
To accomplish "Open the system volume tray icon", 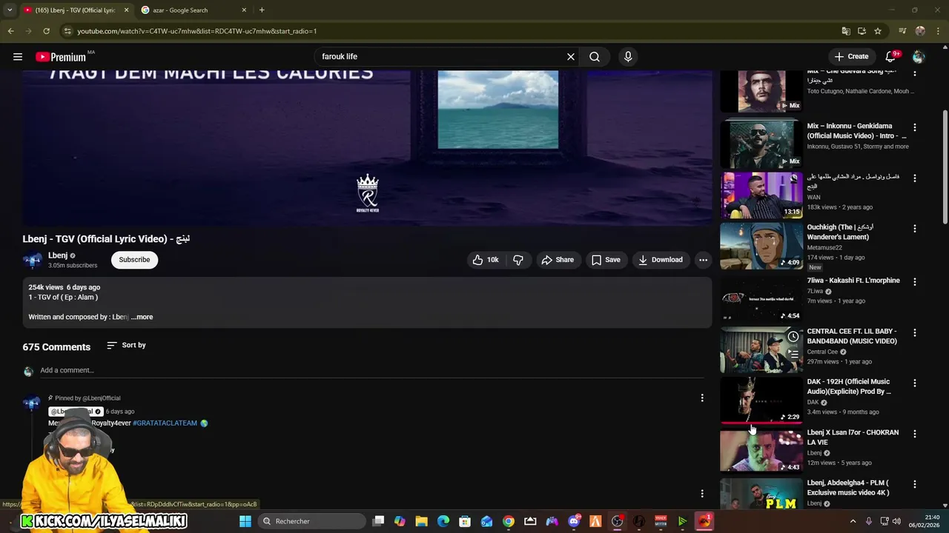I will tap(895, 521).
